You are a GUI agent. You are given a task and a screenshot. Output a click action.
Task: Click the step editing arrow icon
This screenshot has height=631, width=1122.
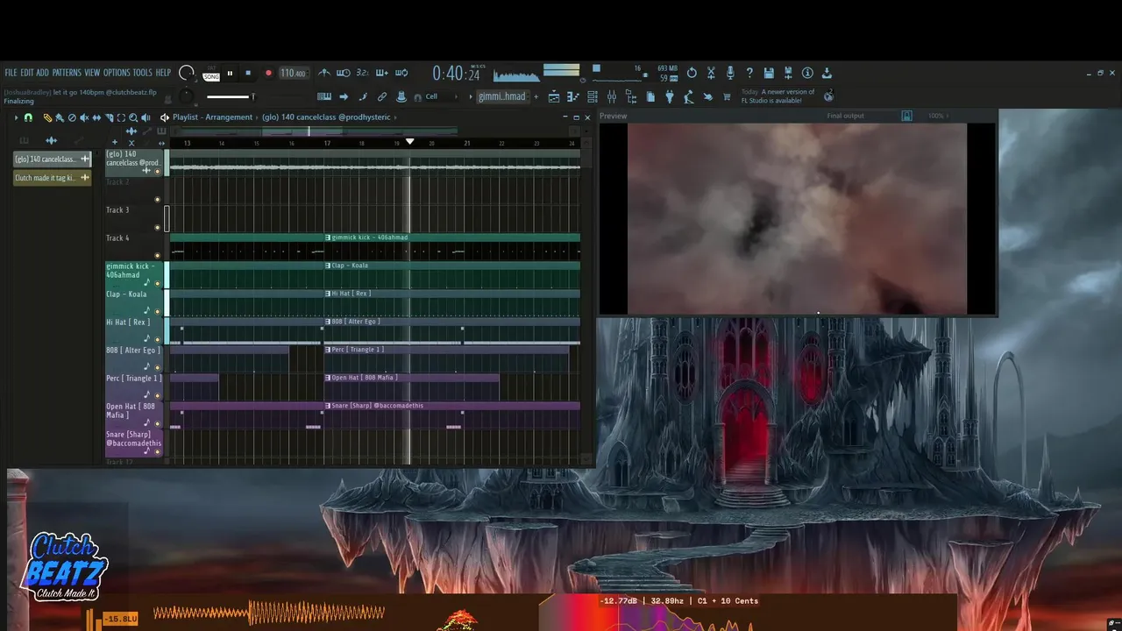pyautogui.click(x=344, y=96)
